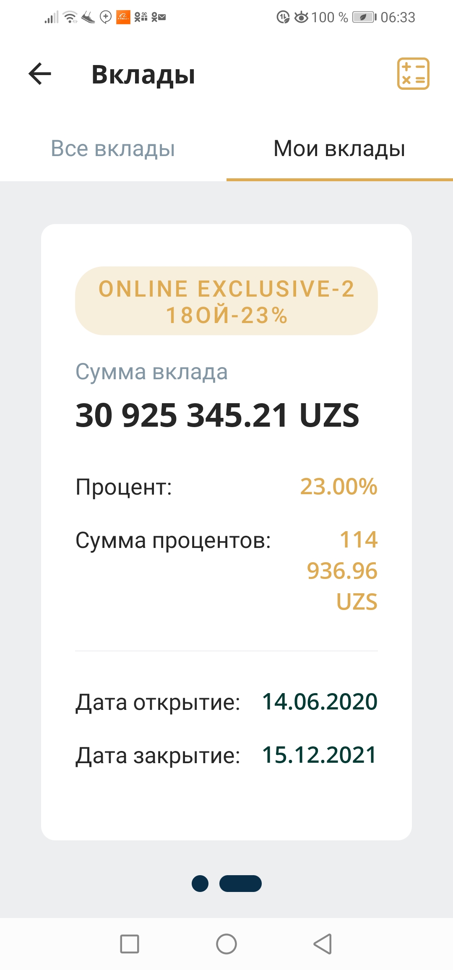Select the Мои вклады tab
Image resolution: width=453 pixels, height=970 pixels.
339,149
